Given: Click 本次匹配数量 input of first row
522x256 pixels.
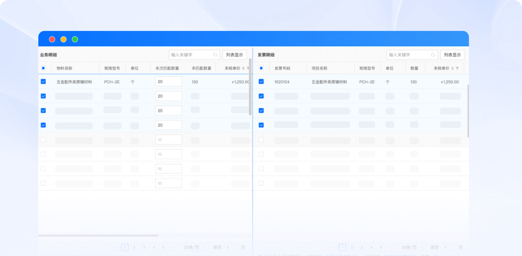Looking at the screenshot, I should [168, 82].
